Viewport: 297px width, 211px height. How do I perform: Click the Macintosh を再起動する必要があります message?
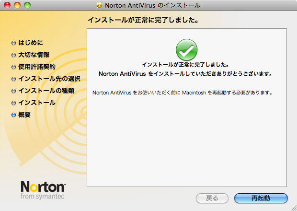point(182,93)
